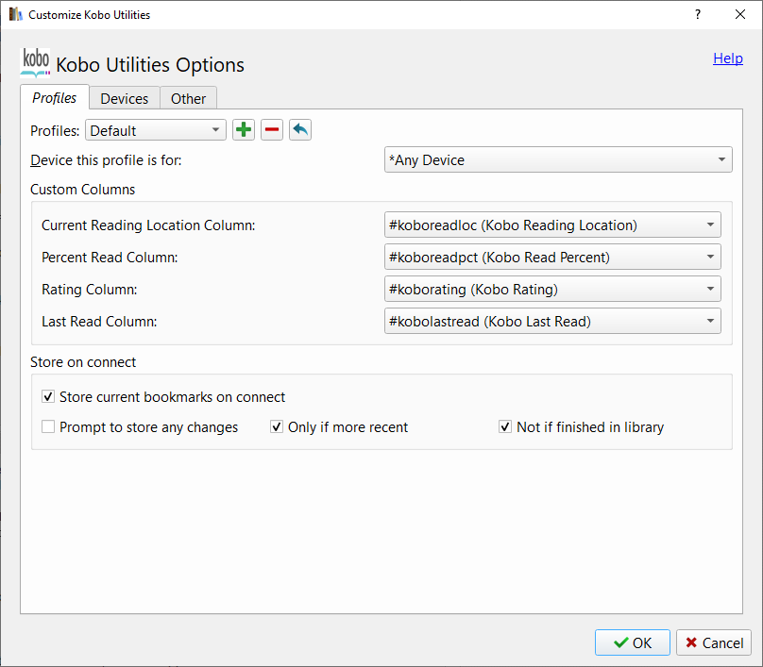This screenshot has width=763, height=667.
Task: Expand the Rating Column dropdown
Action: click(x=552, y=290)
